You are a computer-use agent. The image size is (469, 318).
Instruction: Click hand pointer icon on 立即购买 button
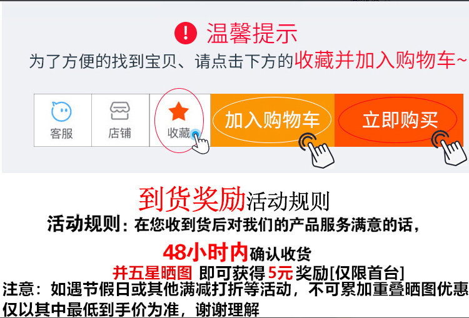click(x=449, y=147)
